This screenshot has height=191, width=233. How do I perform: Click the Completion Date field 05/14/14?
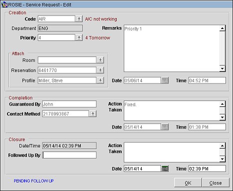click(142, 127)
